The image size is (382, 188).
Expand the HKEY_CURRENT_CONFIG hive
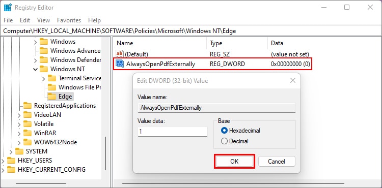[x=3, y=170]
